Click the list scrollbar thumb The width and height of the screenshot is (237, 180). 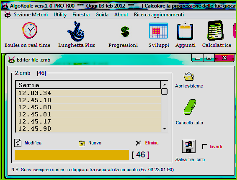(165, 92)
